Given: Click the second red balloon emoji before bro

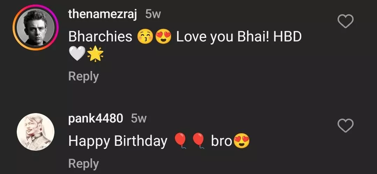Looking at the screenshot, I should coord(198,141).
